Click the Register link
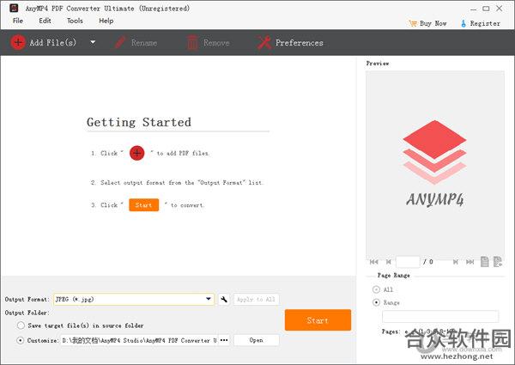 click(x=481, y=23)
